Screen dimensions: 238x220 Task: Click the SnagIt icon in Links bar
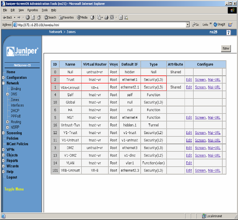[219, 24]
